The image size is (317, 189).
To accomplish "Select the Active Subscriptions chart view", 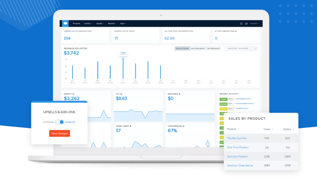I will click(198, 49).
